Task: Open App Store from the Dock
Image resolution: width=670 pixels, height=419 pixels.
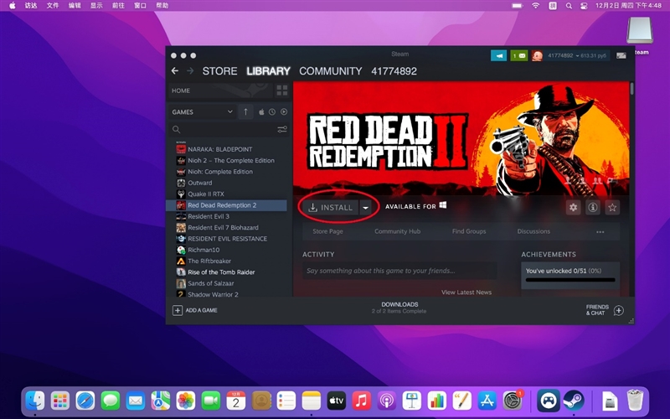Action: tap(487, 401)
